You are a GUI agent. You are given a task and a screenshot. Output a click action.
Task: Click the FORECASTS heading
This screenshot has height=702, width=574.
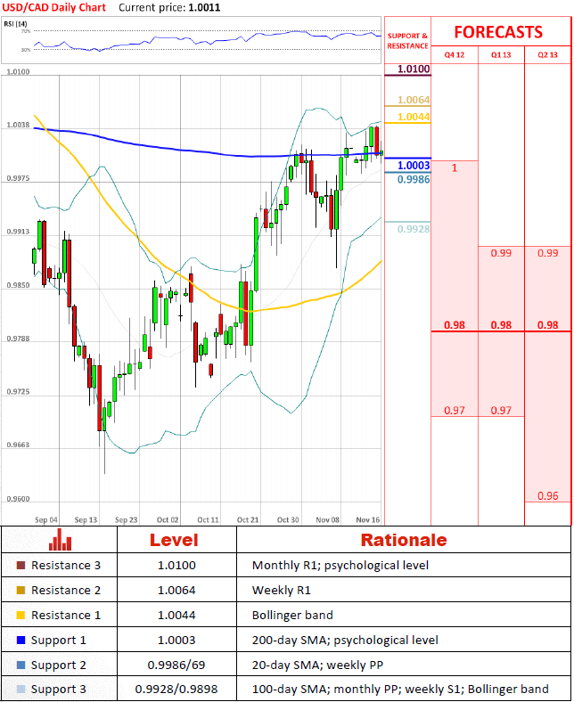498,32
